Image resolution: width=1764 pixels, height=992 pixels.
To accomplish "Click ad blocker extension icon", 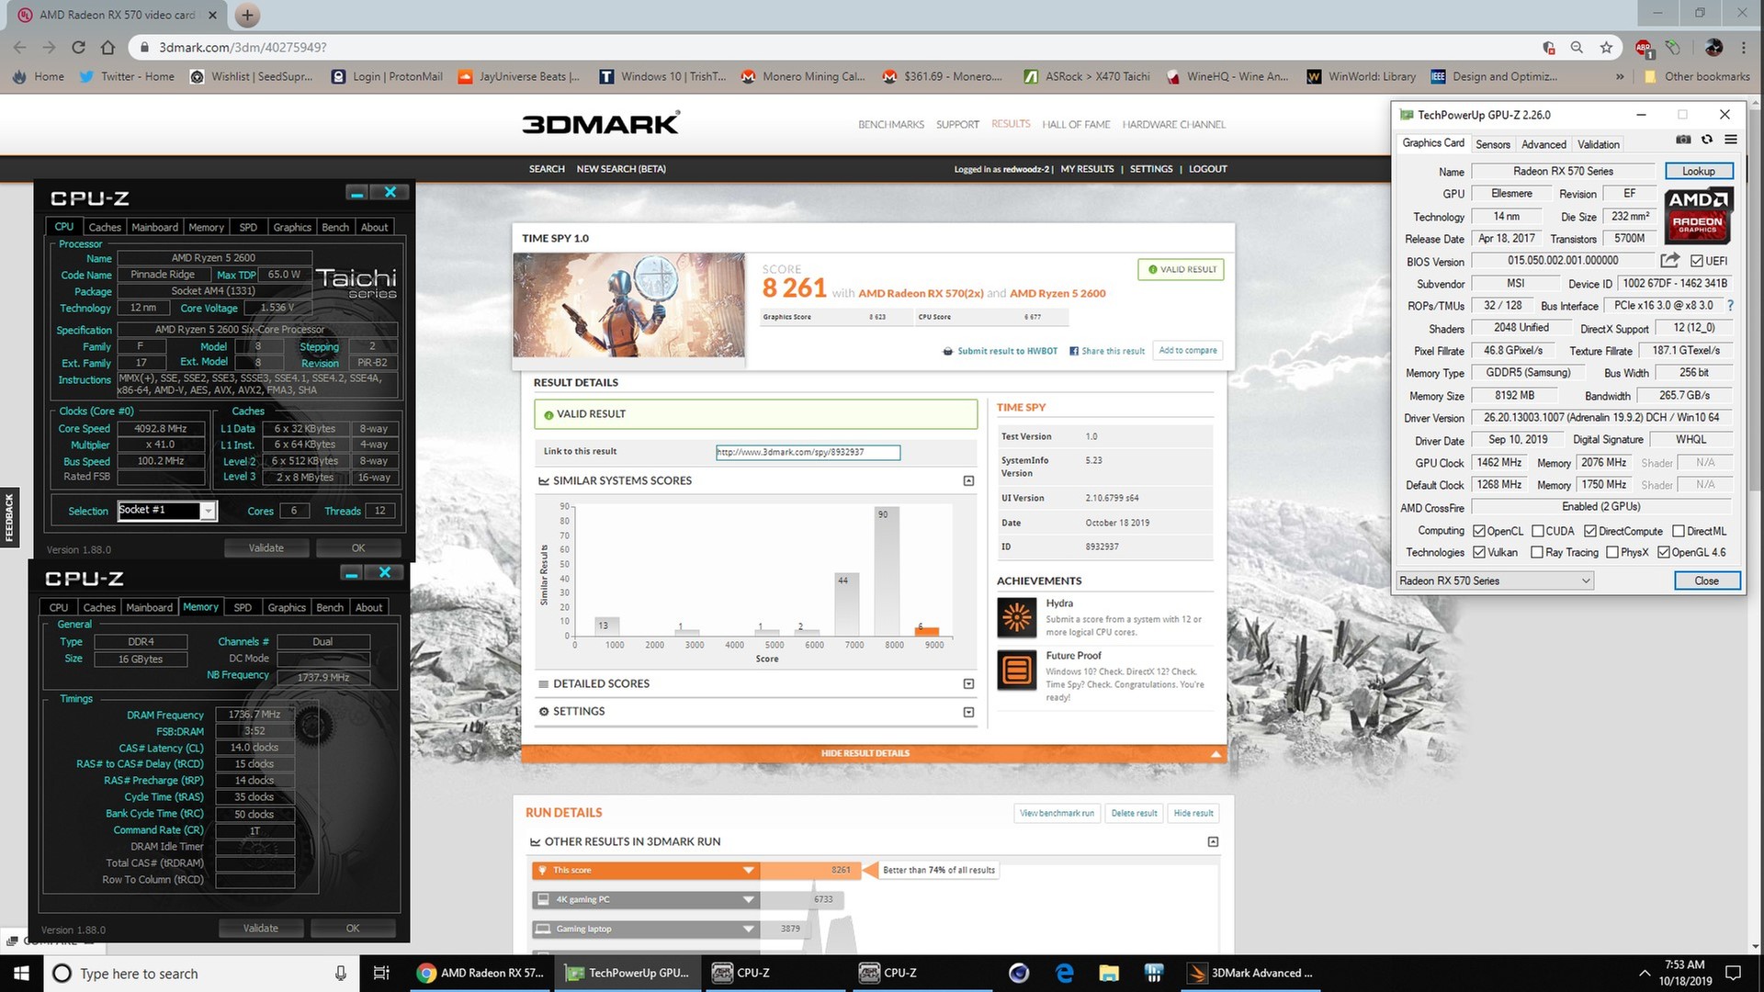I will coord(1643,47).
